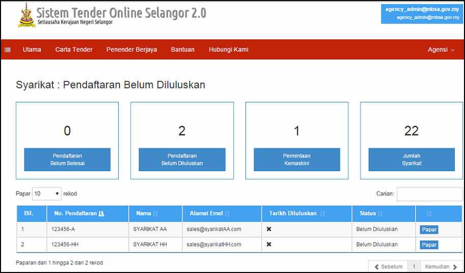
Task: Open Penender Berjaya page
Action: tap(131, 50)
